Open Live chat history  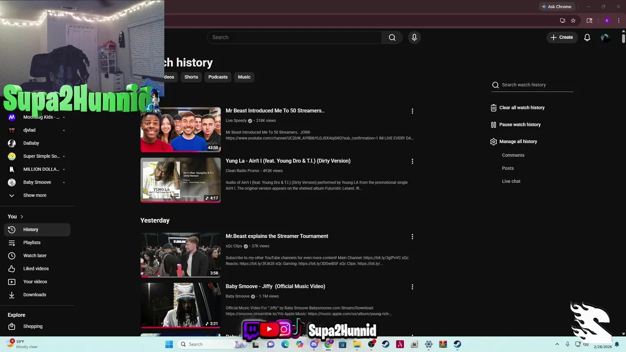click(511, 181)
